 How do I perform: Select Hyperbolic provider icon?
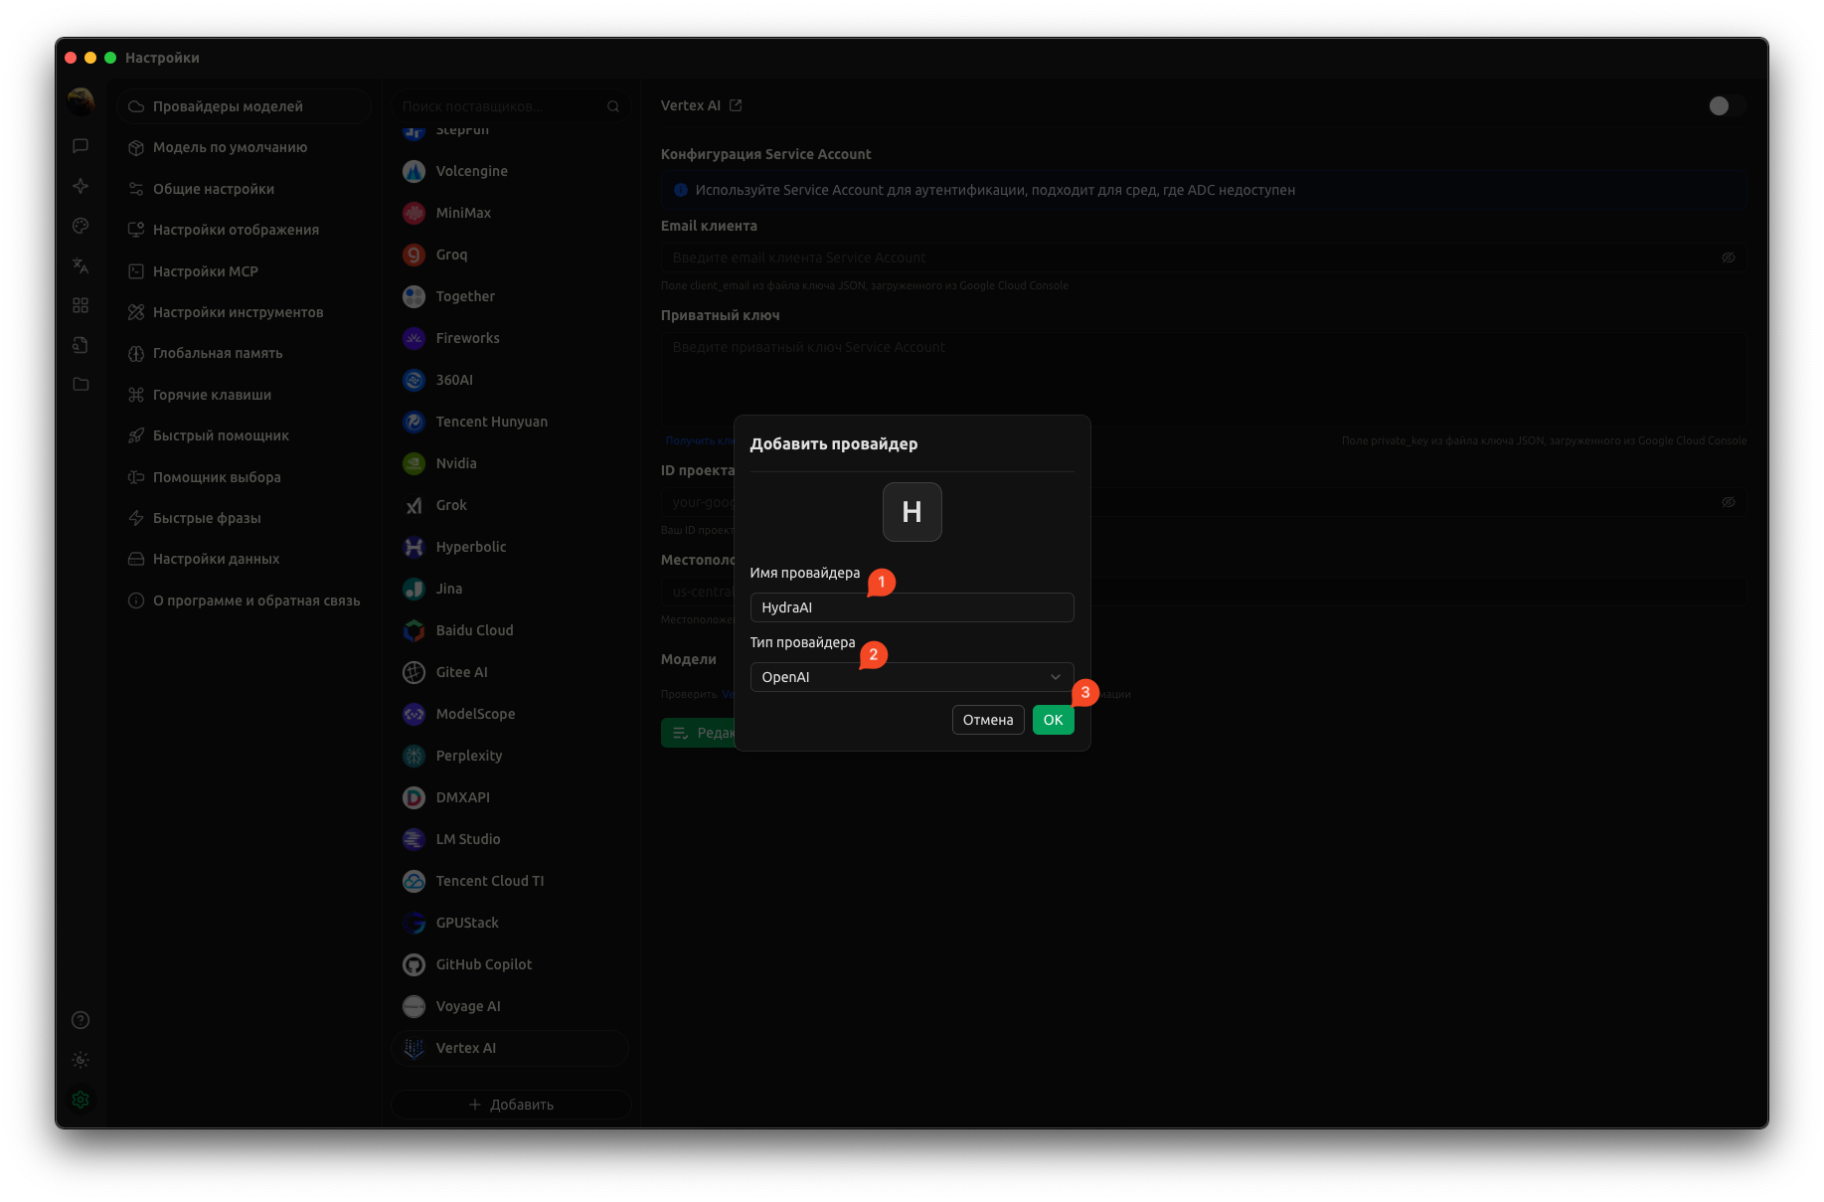pyautogui.click(x=415, y=547)
